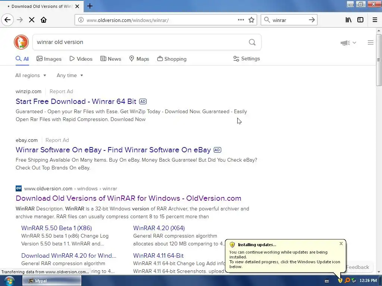Open the Library bookshelf icon
Image resolution: width=382 pixels, height=286 pixels.
(x=348, y=20)
